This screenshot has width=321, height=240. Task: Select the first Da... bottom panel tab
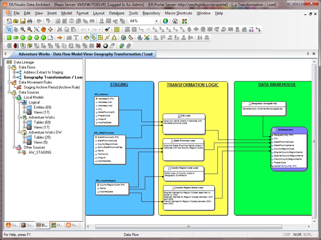[13, 225]
